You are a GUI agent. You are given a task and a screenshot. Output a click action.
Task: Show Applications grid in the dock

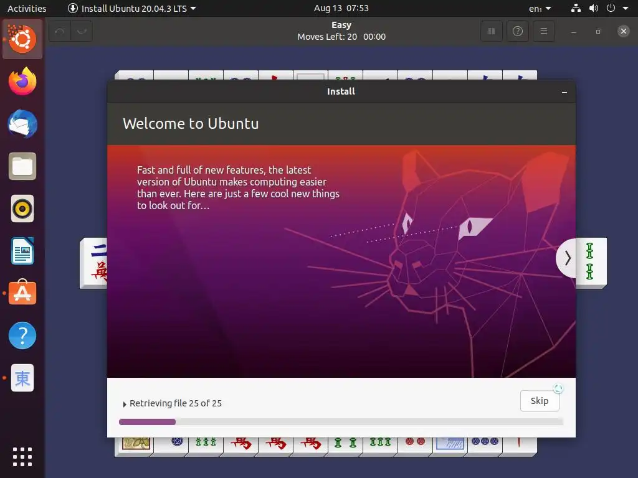tap(22, 457)
